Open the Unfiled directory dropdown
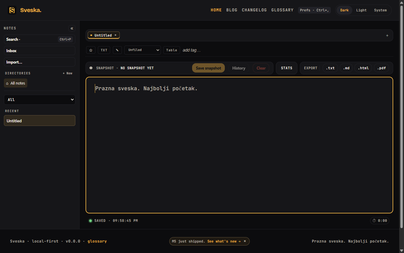Viewport: 404px width, 253px height. point(143,50)
